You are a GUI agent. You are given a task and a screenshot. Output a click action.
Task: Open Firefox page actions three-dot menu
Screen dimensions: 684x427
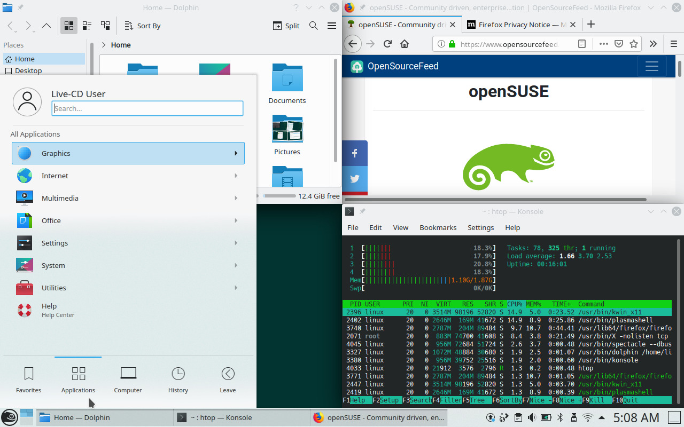tap(603, 44)
